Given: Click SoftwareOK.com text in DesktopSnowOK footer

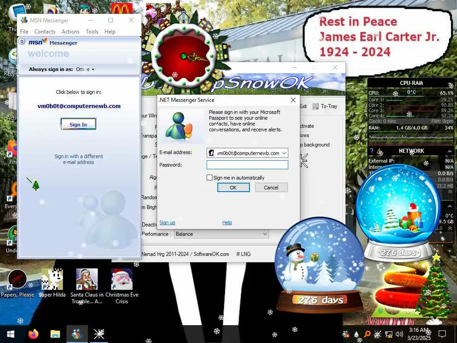Looking at the screenshot, I should tap(211, 254).
